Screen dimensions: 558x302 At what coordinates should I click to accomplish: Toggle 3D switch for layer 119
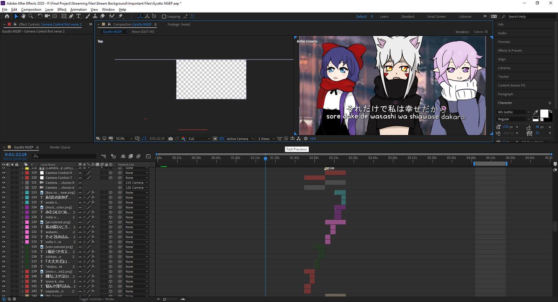(111, 173)
